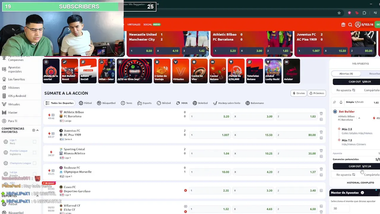Viewport: 380px width, 214px height.
Task: Open Historial Completo link
Action: tap(360, 183)
